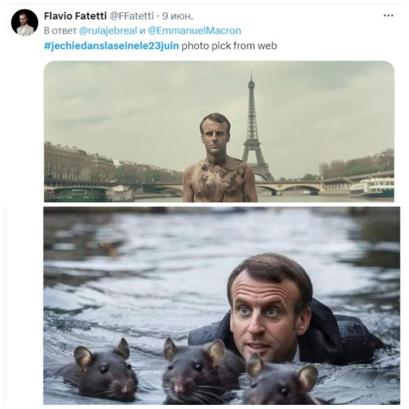Click the #jechiedanslaseinele23juin hashtag
Viewport: 409px width, 409px height.
(111, 45)
